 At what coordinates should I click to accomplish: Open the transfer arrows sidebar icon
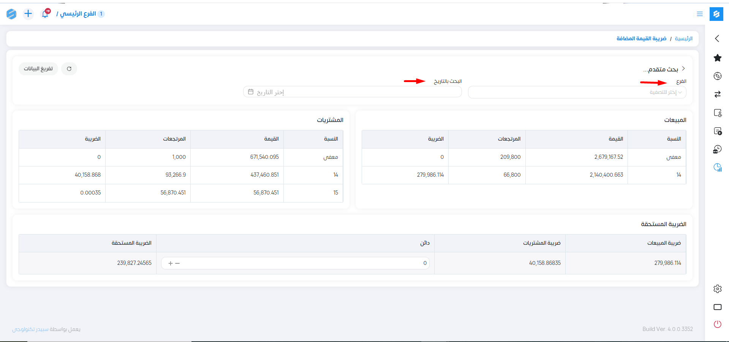coord(717,94)
